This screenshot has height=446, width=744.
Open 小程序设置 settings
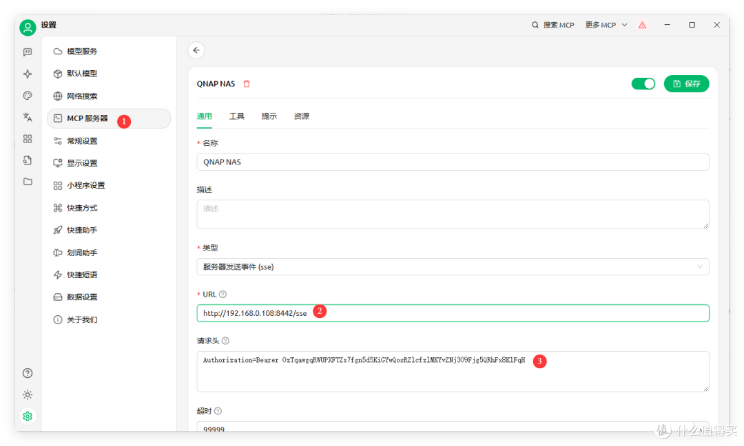[x=109, y=185]
